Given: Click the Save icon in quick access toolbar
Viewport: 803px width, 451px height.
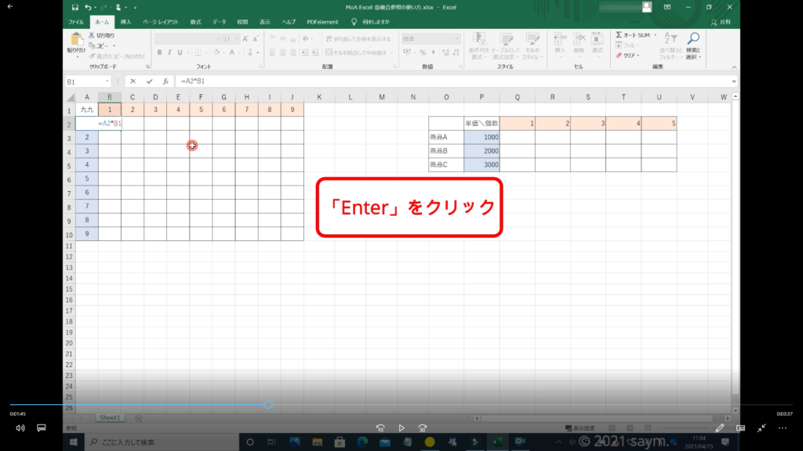Looking at the screenshot, I should (75, 7).
